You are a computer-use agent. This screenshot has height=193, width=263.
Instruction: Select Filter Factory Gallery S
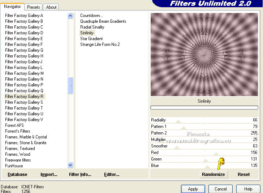(x=24, y=102)
